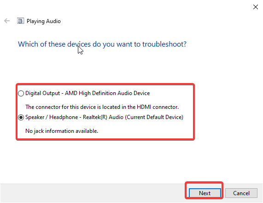
Task: Click the Cancel button
Action: click(241, 193)
